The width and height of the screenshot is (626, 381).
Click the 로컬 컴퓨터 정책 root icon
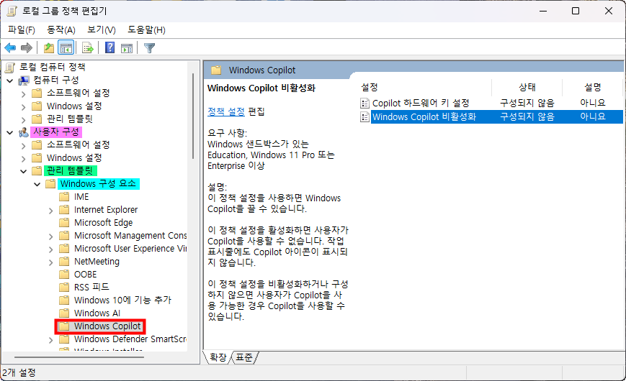click(10, 68)
